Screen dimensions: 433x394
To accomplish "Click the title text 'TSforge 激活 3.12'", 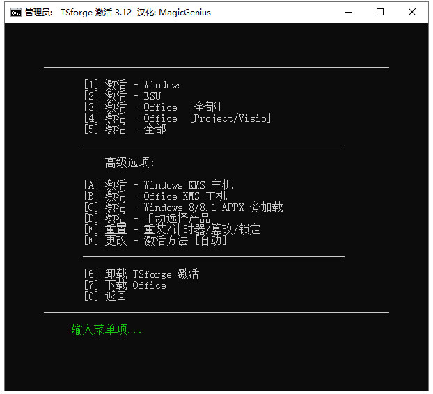I will click(x=96, y=13).
